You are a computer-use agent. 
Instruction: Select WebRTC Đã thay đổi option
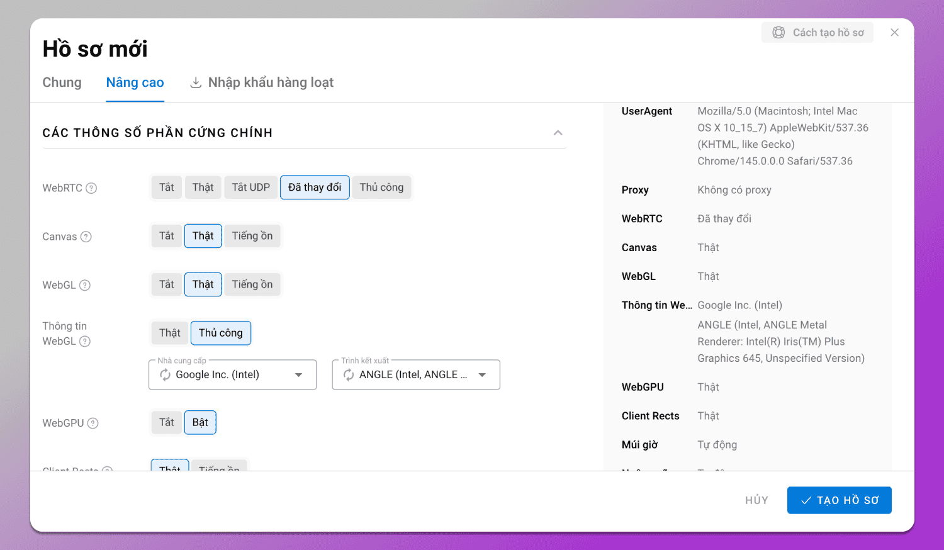click(315, 188)
